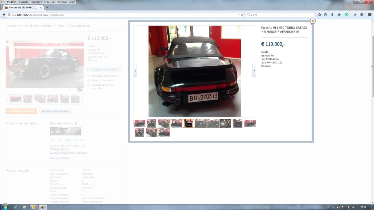Click Mostra indirizzo link
Screen dimensions: 374x210
coord(60,149)
